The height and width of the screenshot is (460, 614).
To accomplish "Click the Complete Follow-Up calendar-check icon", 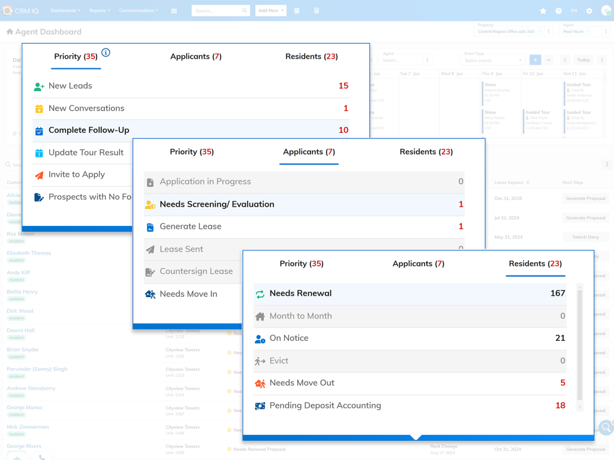I will pos(39,131).
